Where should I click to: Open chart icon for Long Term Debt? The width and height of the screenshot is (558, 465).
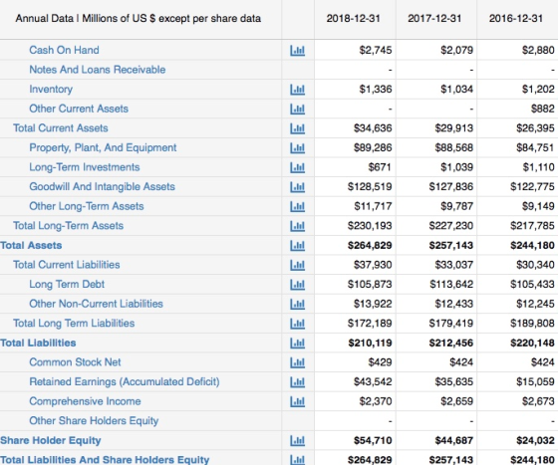[298, 285]
